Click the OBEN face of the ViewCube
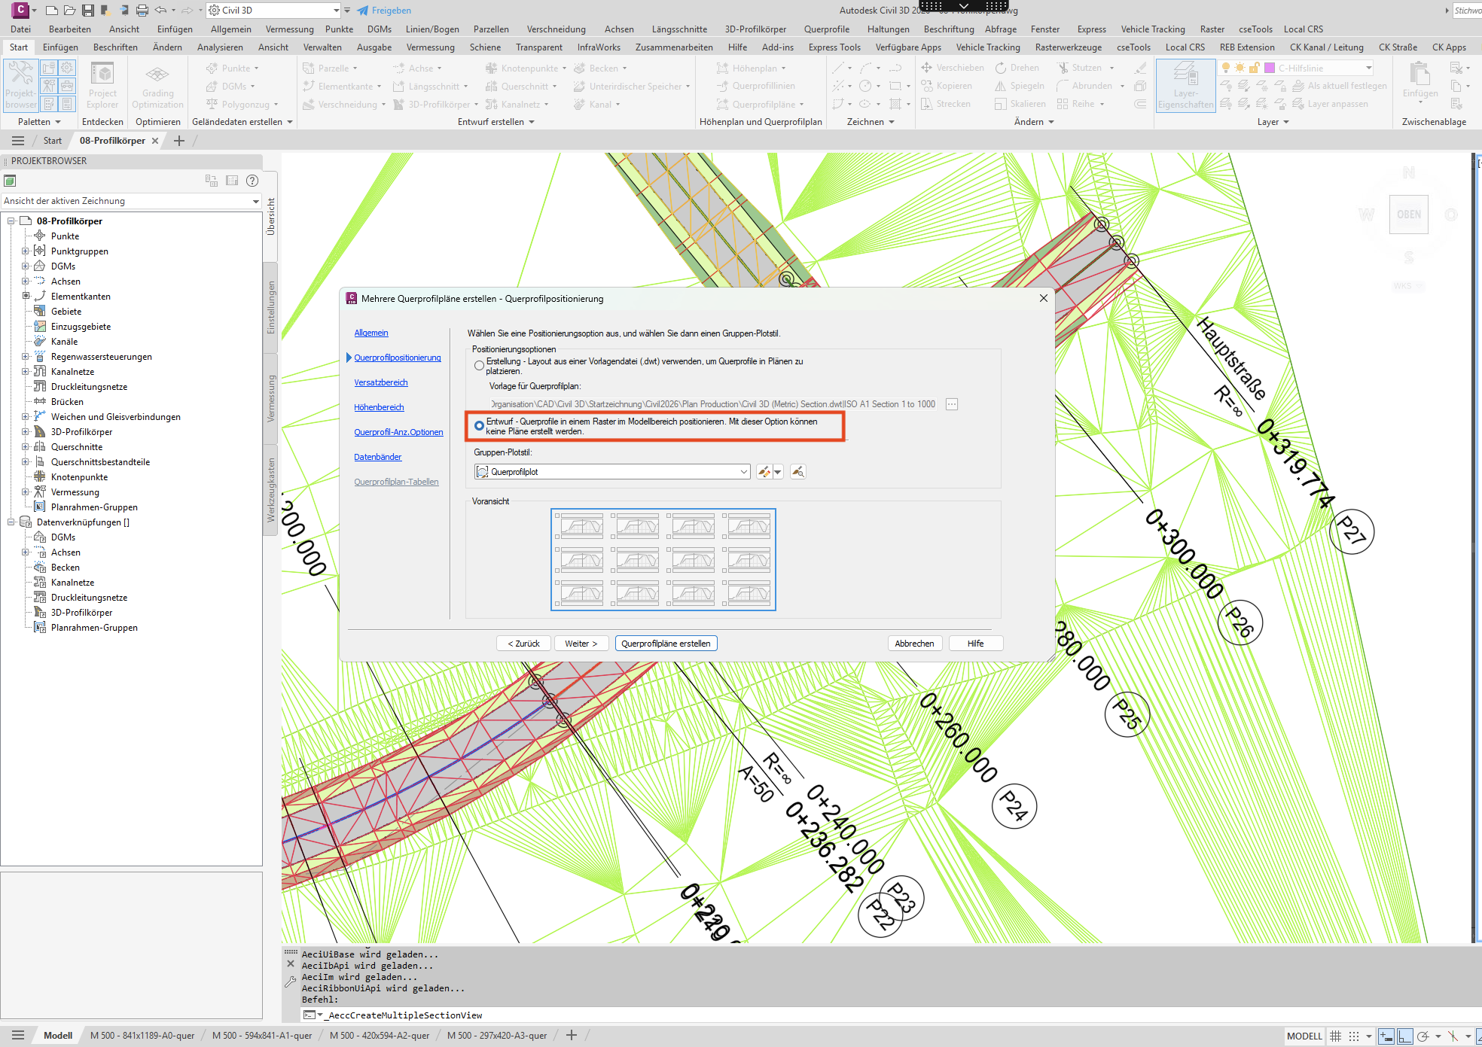This screenshot has width=1482, height=1047. coord(1409,215)
